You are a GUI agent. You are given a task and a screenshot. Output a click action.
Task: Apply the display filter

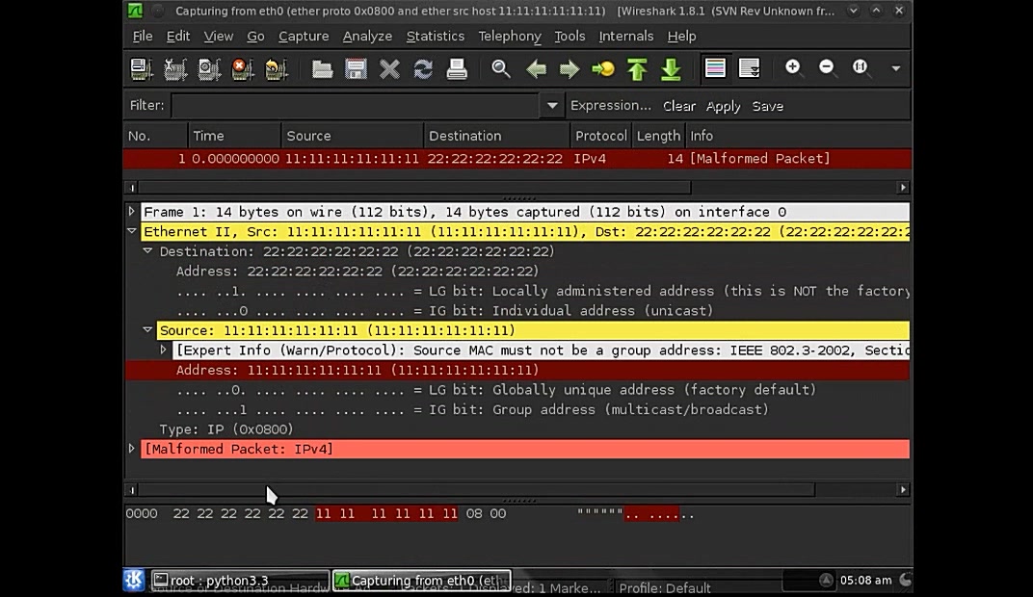click(x=723, y=105)
